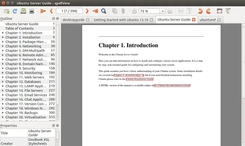Open Chapter 20. Virtualization in outline
The height and width of the screenshot is (146, 245).
click(26, 117)
